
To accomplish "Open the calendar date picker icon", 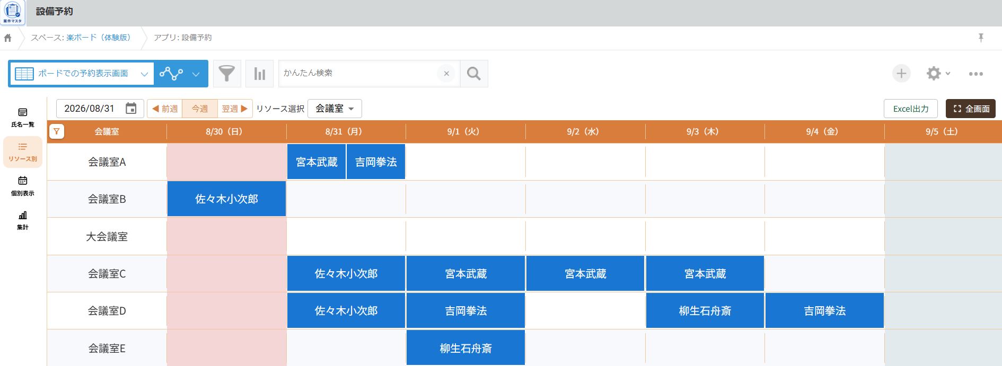I will click(x=131, y=109).
